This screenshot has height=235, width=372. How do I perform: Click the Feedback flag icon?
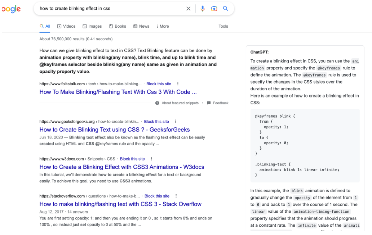tap(209, 103)
